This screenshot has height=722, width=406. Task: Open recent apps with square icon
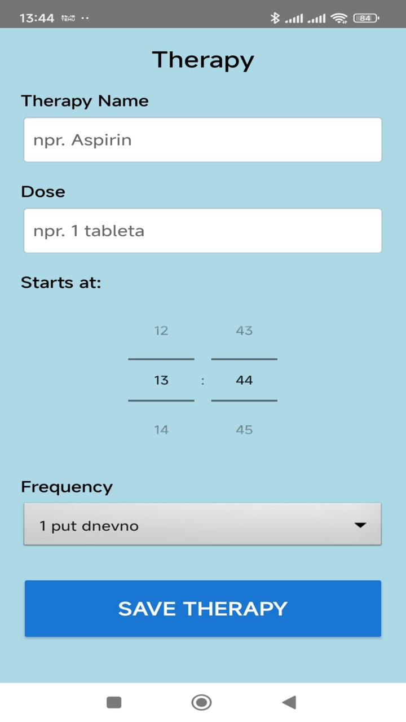(x=114, y=702)
